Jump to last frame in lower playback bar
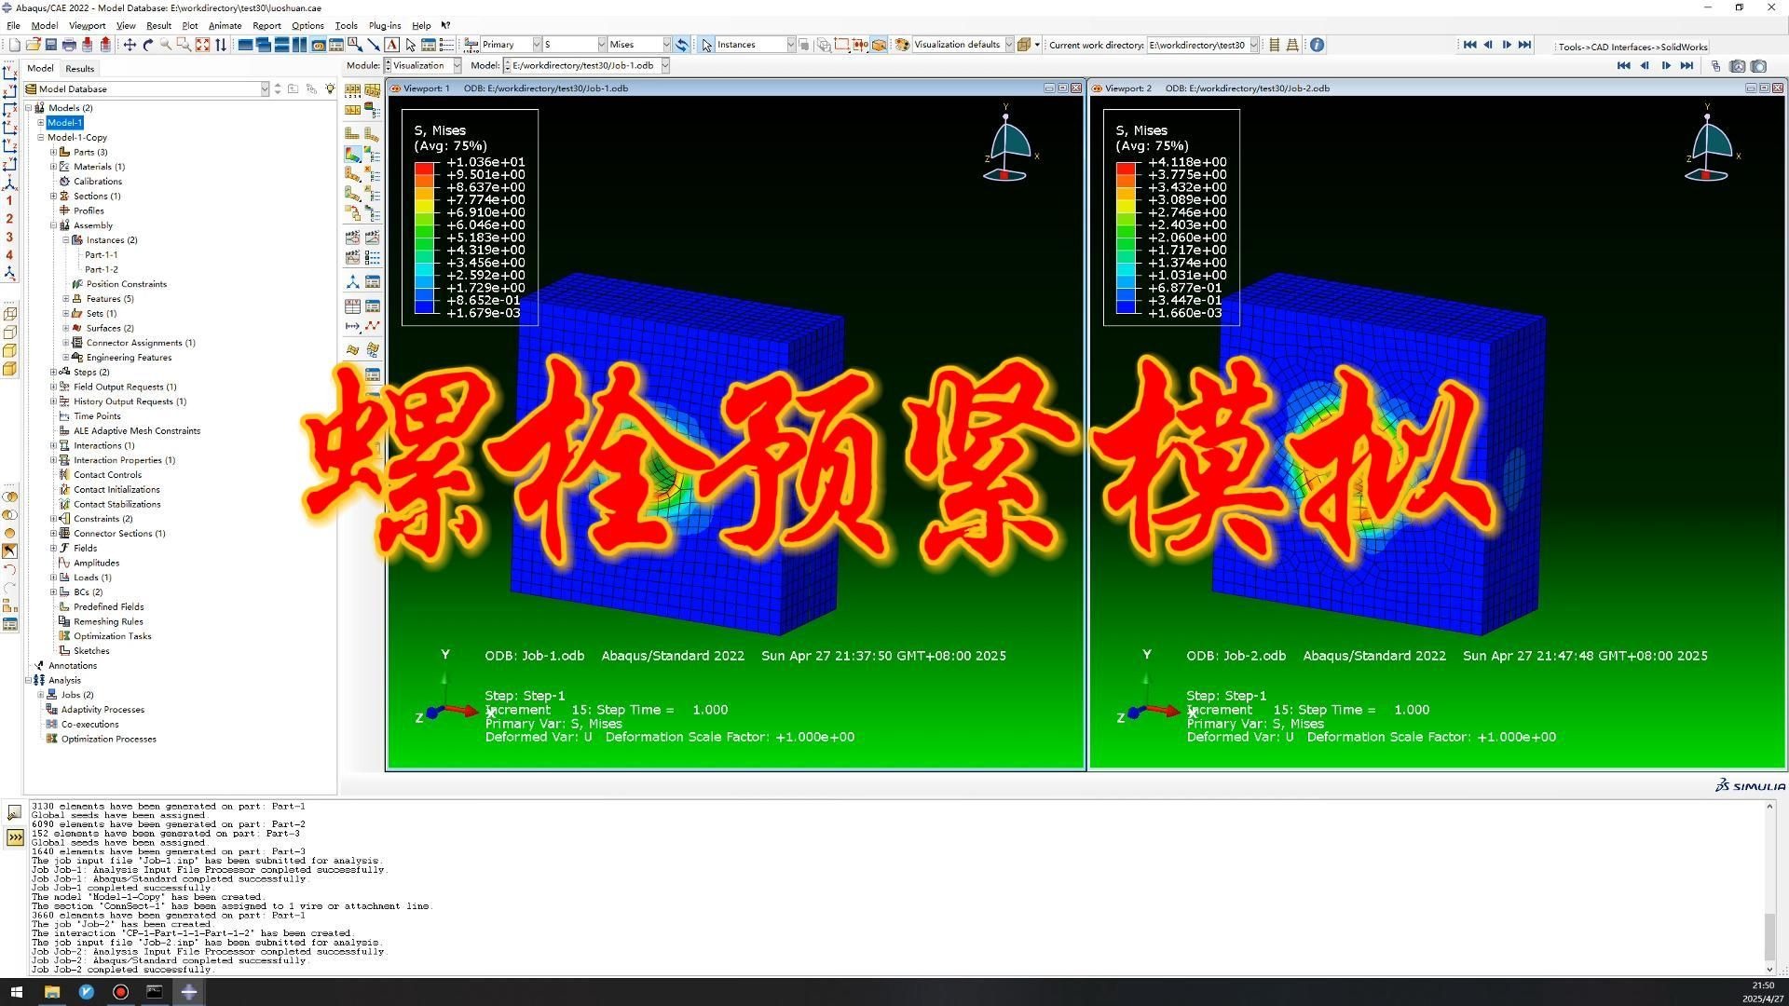The height and width of the screenshot is (1006, 1789). 1687,66
